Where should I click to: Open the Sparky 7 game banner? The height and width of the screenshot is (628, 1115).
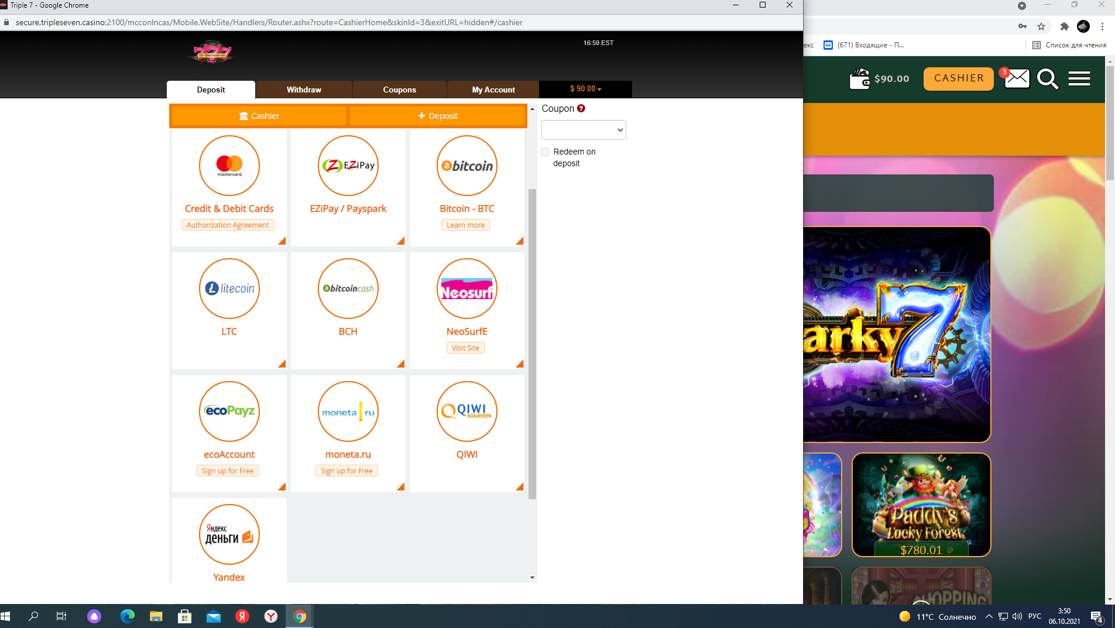[897, 334]
